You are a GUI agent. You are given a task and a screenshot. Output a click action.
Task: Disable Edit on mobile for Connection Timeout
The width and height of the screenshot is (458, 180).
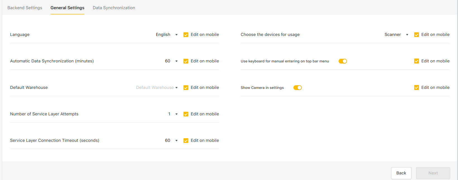(x=186, y=141)
